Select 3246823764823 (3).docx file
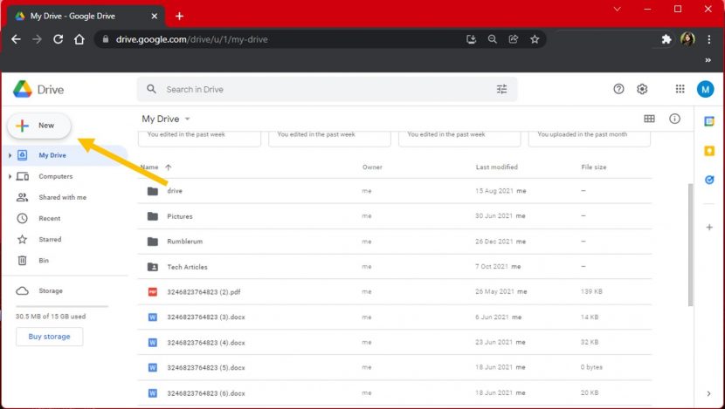 pyautogui.click(x=395, y=317)
